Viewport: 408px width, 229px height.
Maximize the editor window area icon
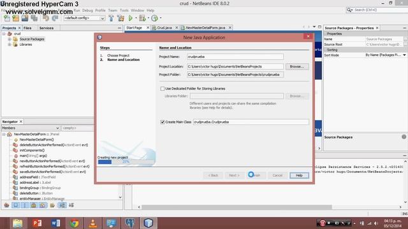coord(319,27)
